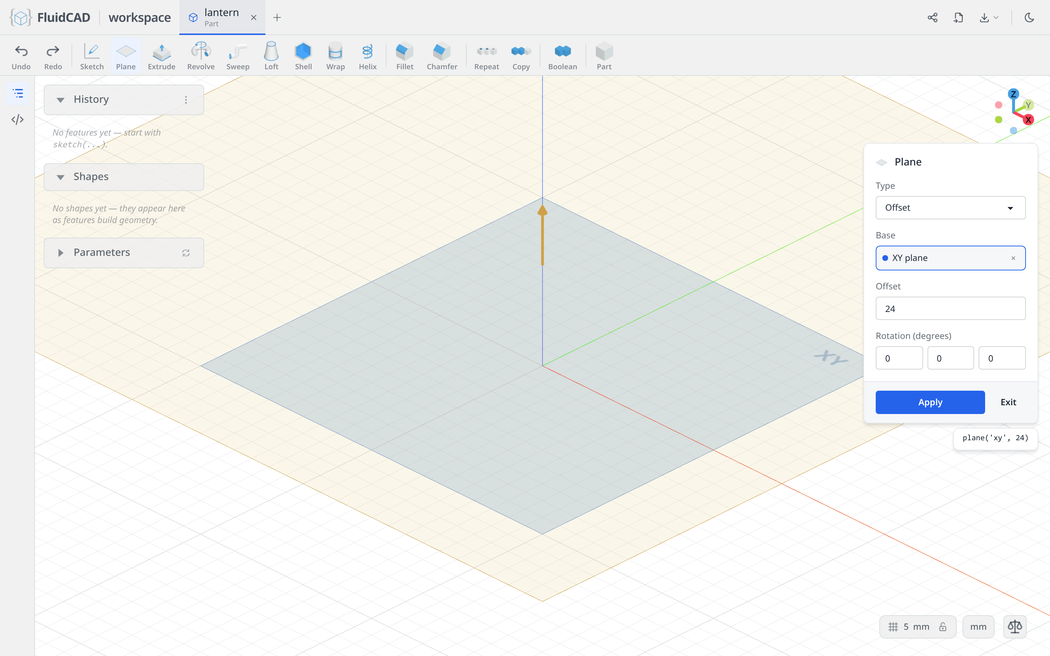Toggle the feature tree sidebar panel
The width and height of the screenshot is (1050, 656).
tap(17, 93)
